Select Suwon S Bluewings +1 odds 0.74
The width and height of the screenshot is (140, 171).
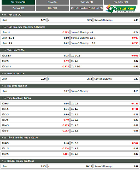click(105, 32)
